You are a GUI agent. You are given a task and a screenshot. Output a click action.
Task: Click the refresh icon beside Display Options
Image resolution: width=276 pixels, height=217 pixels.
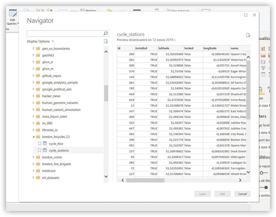pyautogui.click(x=106, y=41)
